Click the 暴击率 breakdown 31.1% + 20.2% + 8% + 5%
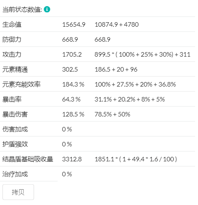Screen dimensions: 198x205 (x=129, y=99)
